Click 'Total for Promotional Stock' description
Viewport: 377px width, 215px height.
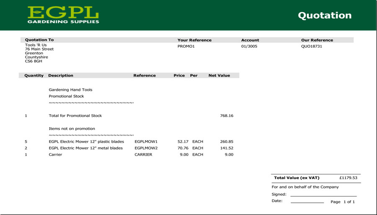click(75, 116)
